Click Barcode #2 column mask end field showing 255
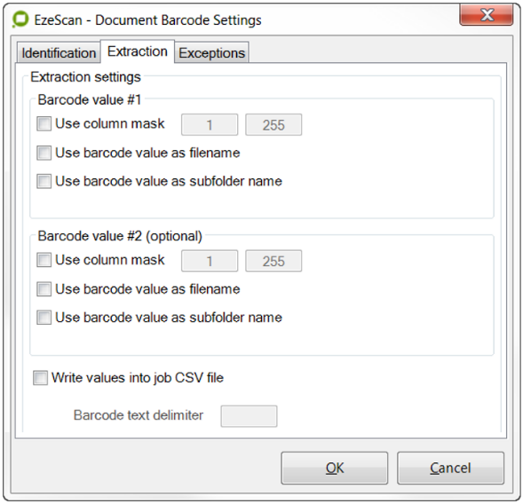The image size is (523, 504). pyautogui.click(x=273, y=261)
